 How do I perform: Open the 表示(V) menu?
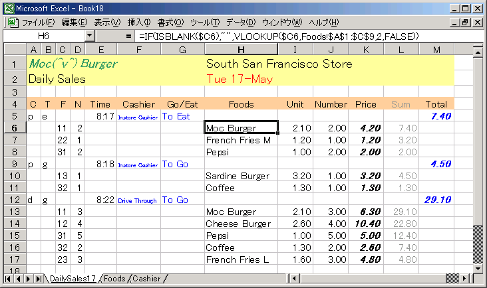click(107, 23)
